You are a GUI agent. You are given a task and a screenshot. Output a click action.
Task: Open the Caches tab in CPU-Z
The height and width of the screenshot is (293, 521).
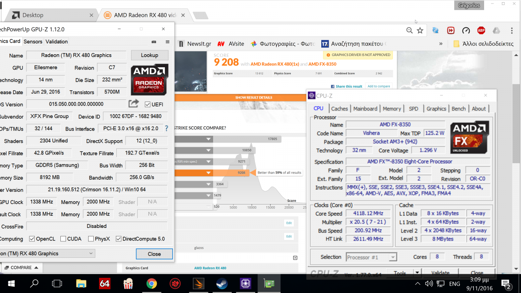pos(340,109)
